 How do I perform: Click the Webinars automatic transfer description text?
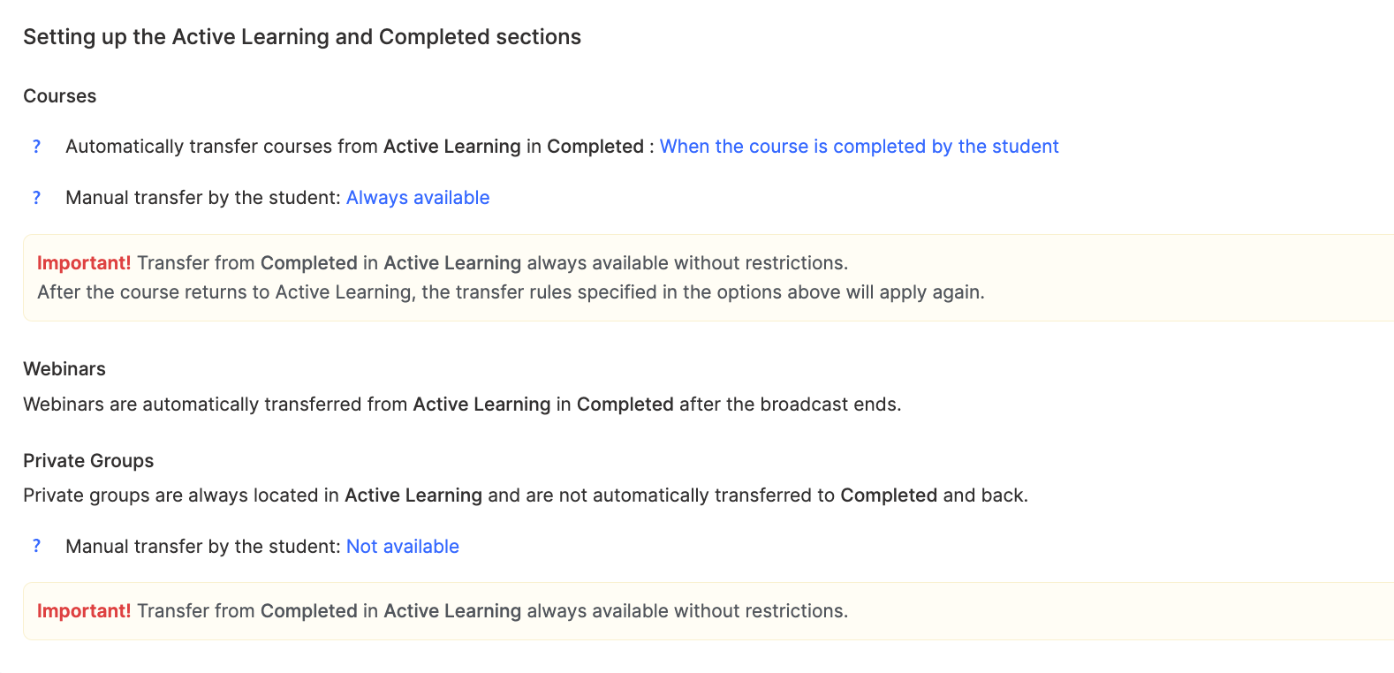coord(462,405)
